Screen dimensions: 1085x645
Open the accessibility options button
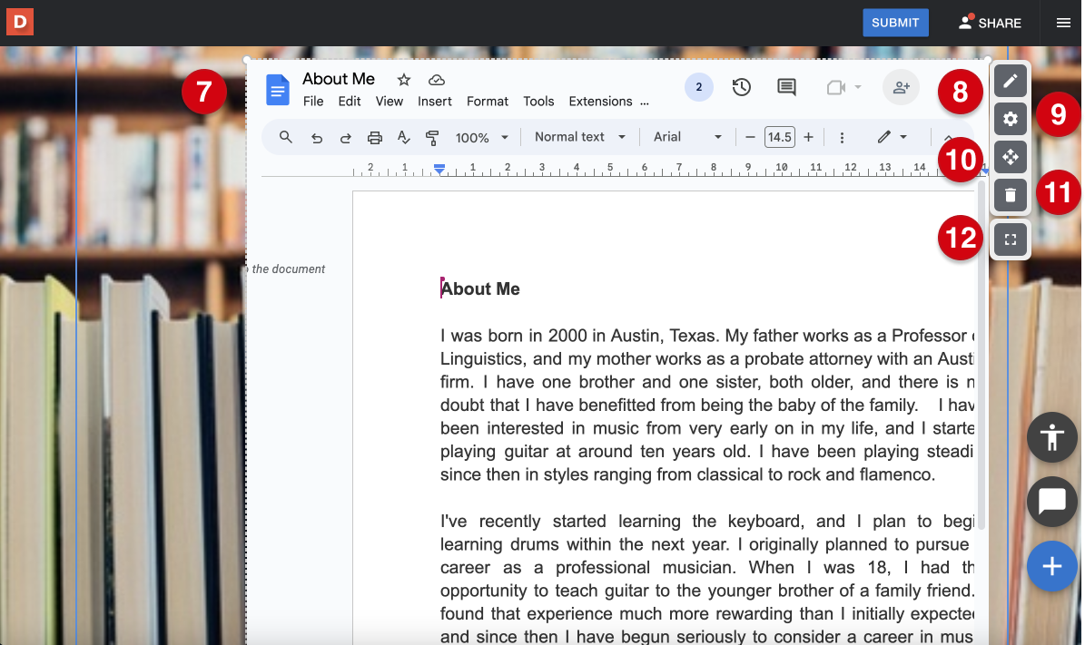[x=1051, y=437]
